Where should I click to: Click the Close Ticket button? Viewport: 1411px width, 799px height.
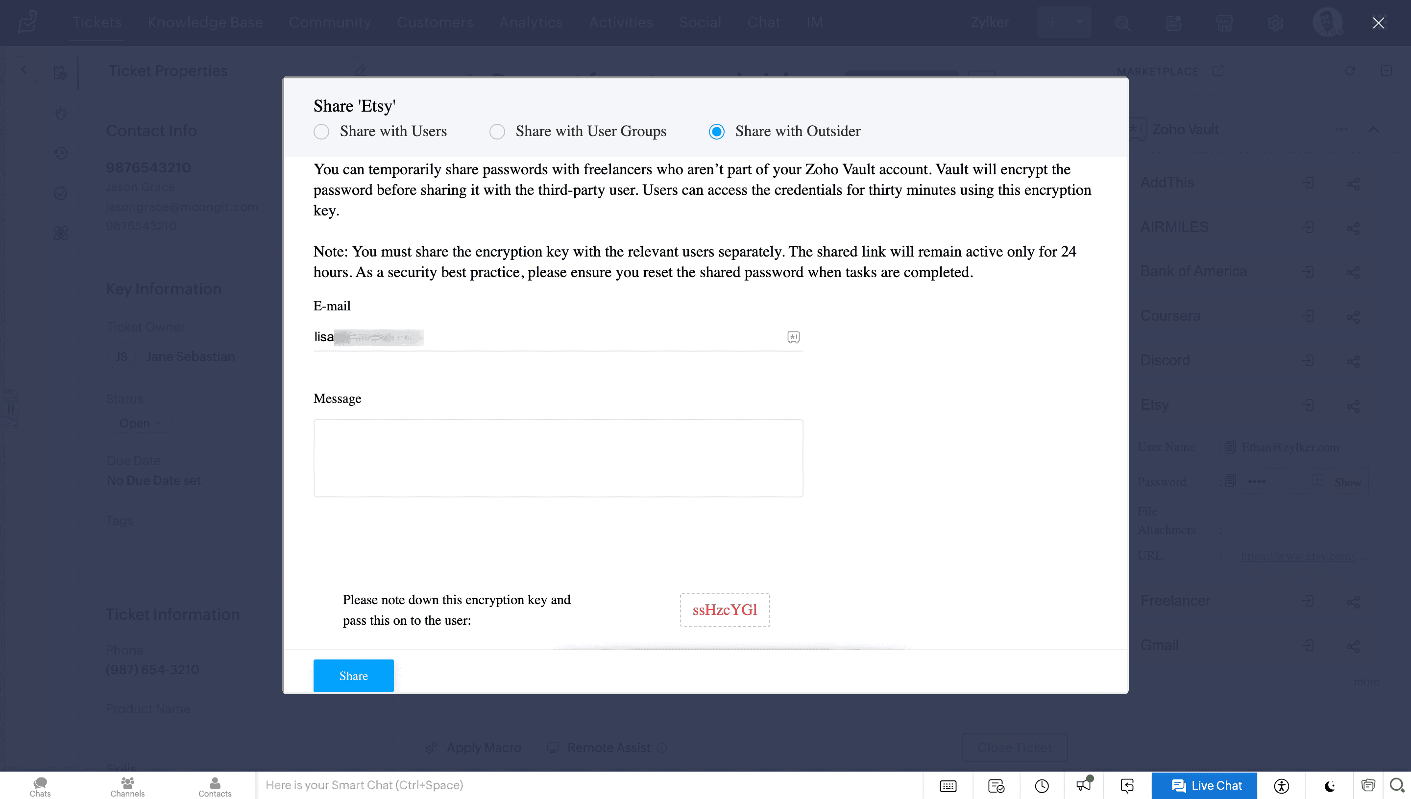(1015, 748)
